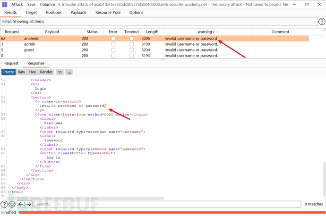326x216 pixels.
Task: Go to previous search match arrow
Action: 21,204
